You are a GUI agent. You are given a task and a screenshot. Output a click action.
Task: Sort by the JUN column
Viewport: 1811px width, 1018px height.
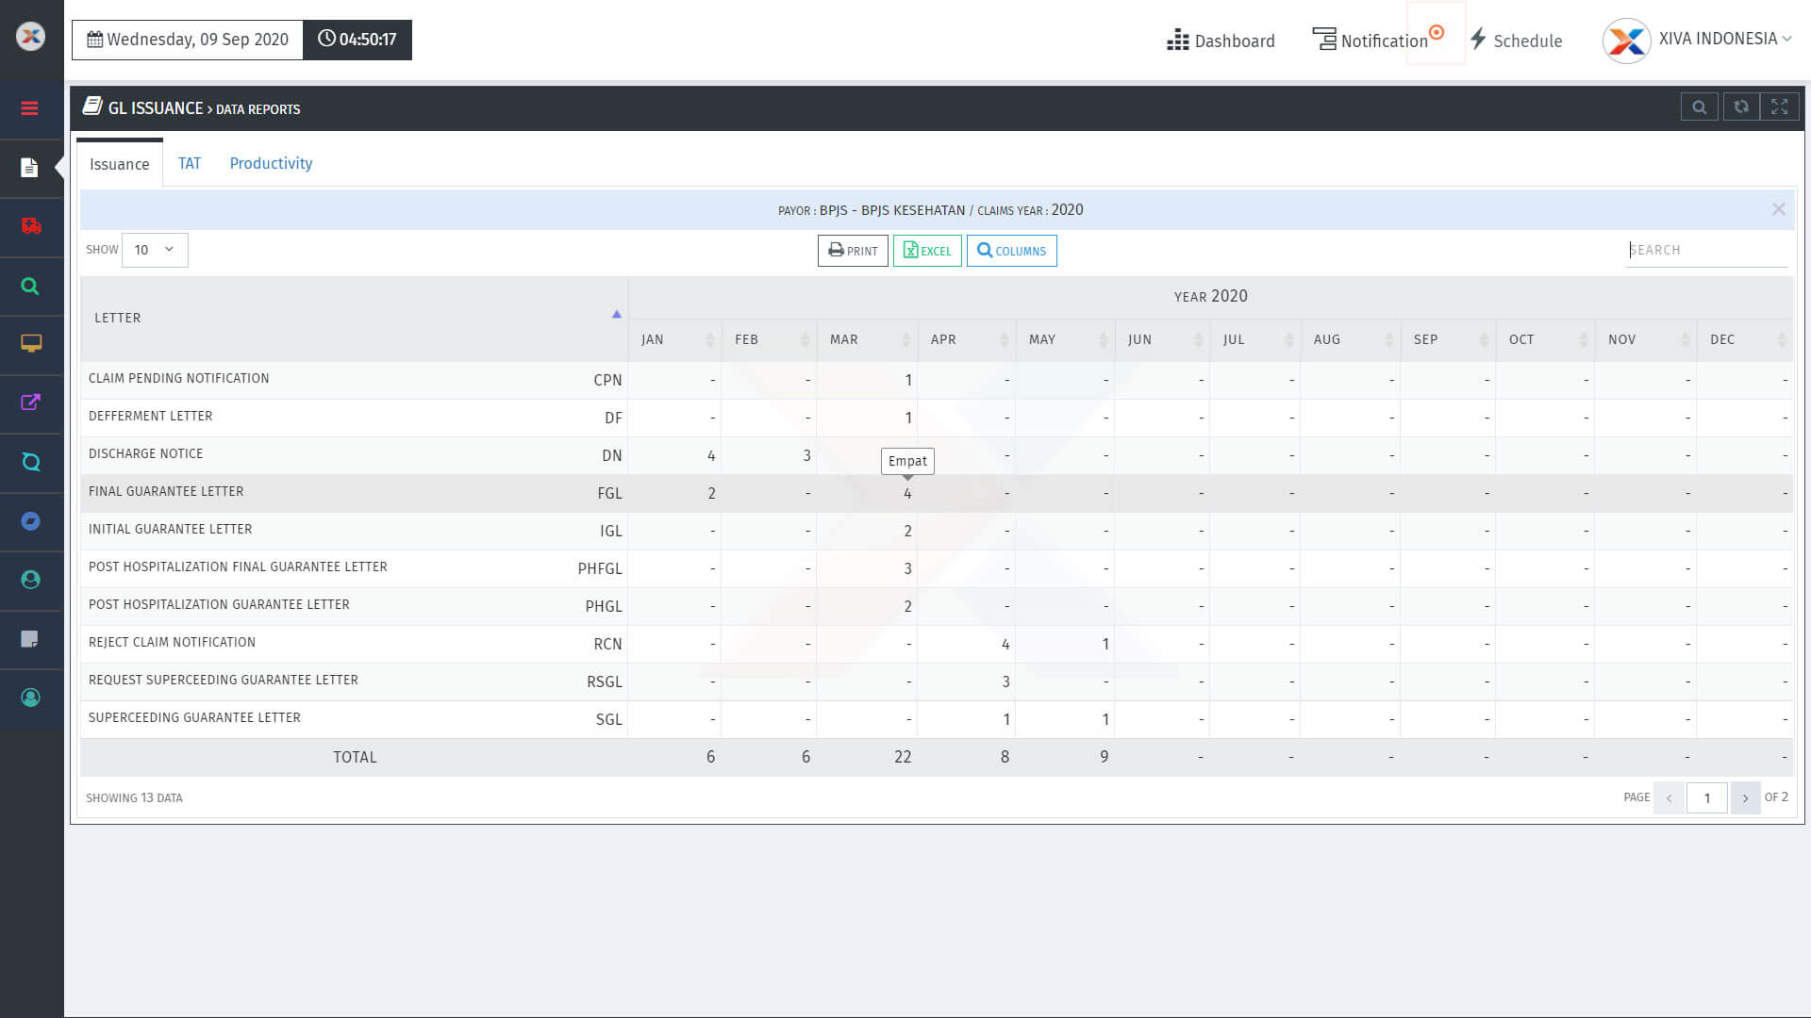pyautogui.click(x=1163, y=339)
